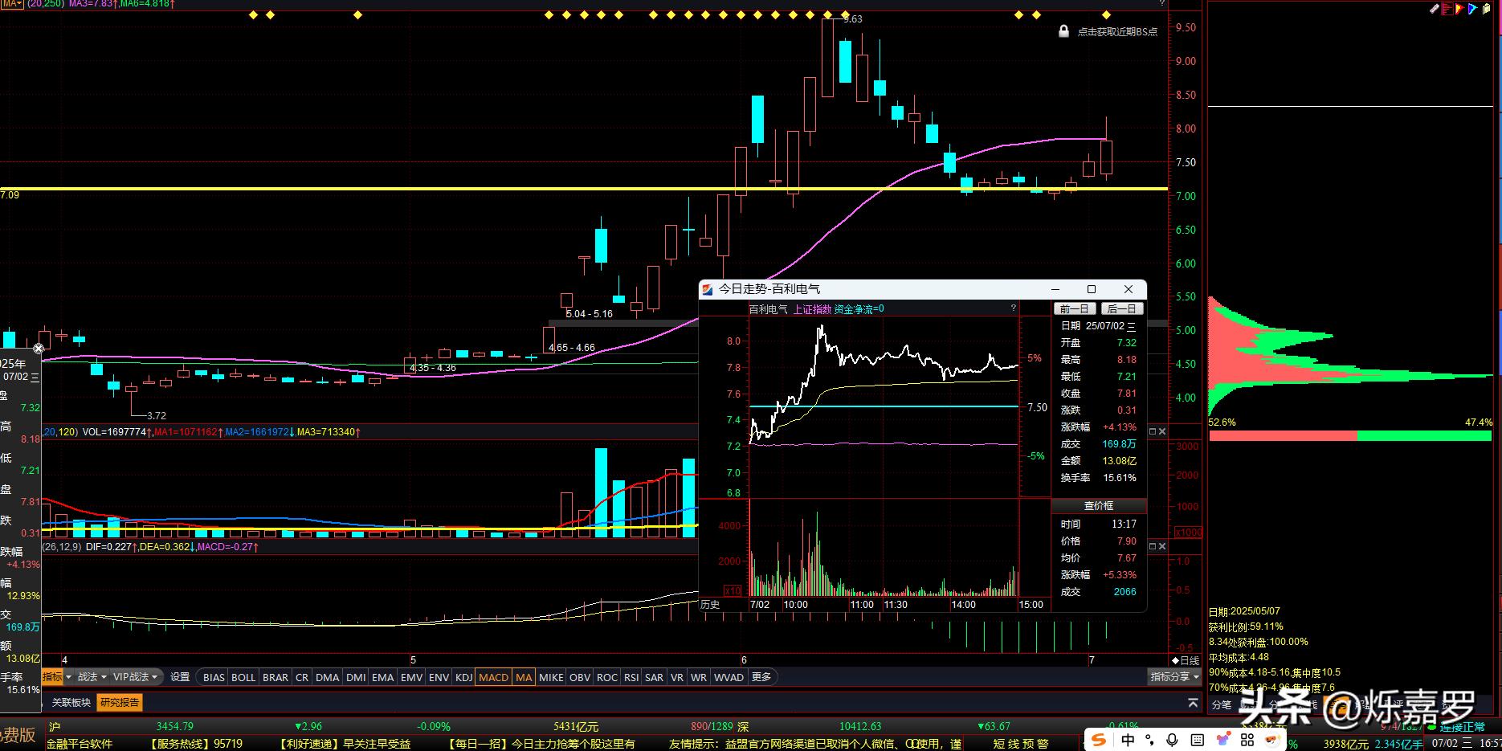1502x751 pixels.
Task: Close the MACD sub-chart pane
Action: coord(1161,546)
